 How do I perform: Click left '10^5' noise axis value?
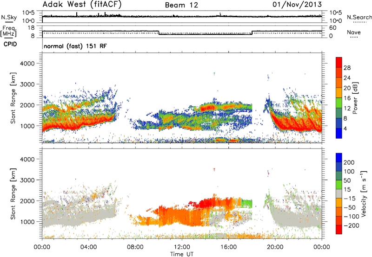28,13
